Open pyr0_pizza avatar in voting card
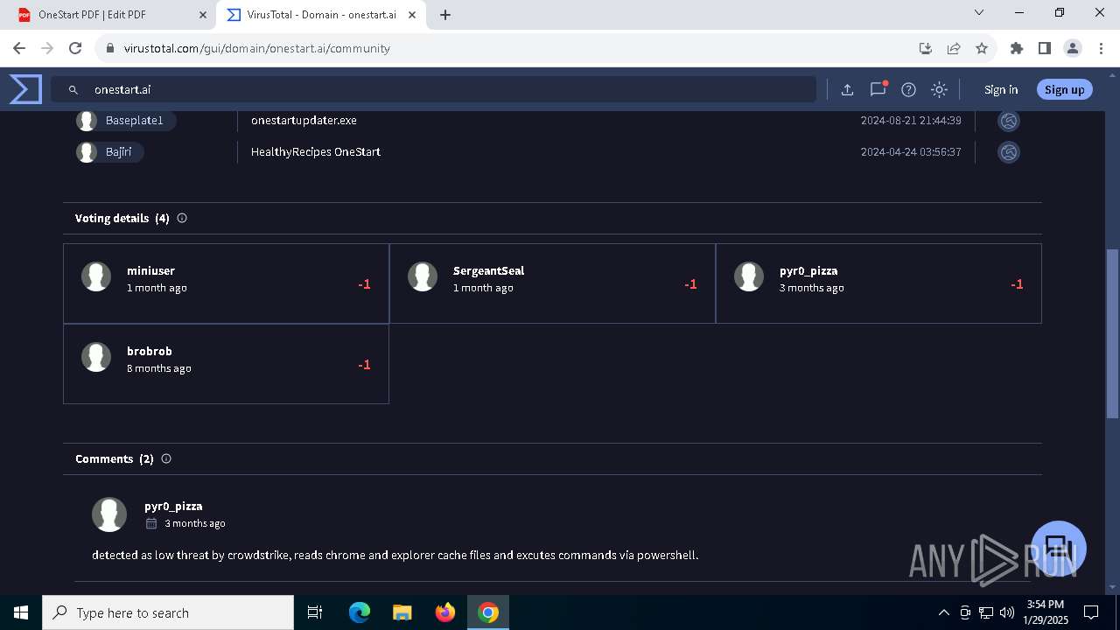 point(749,276)
